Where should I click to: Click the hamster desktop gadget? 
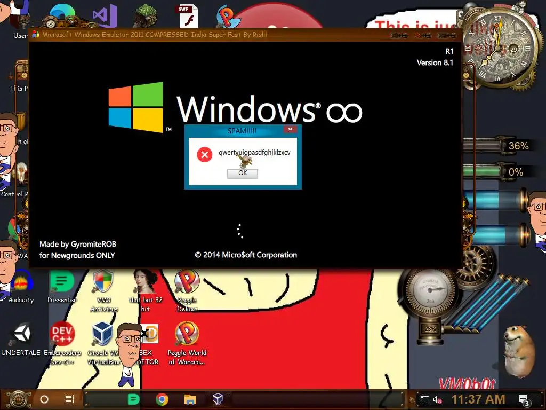519,351
